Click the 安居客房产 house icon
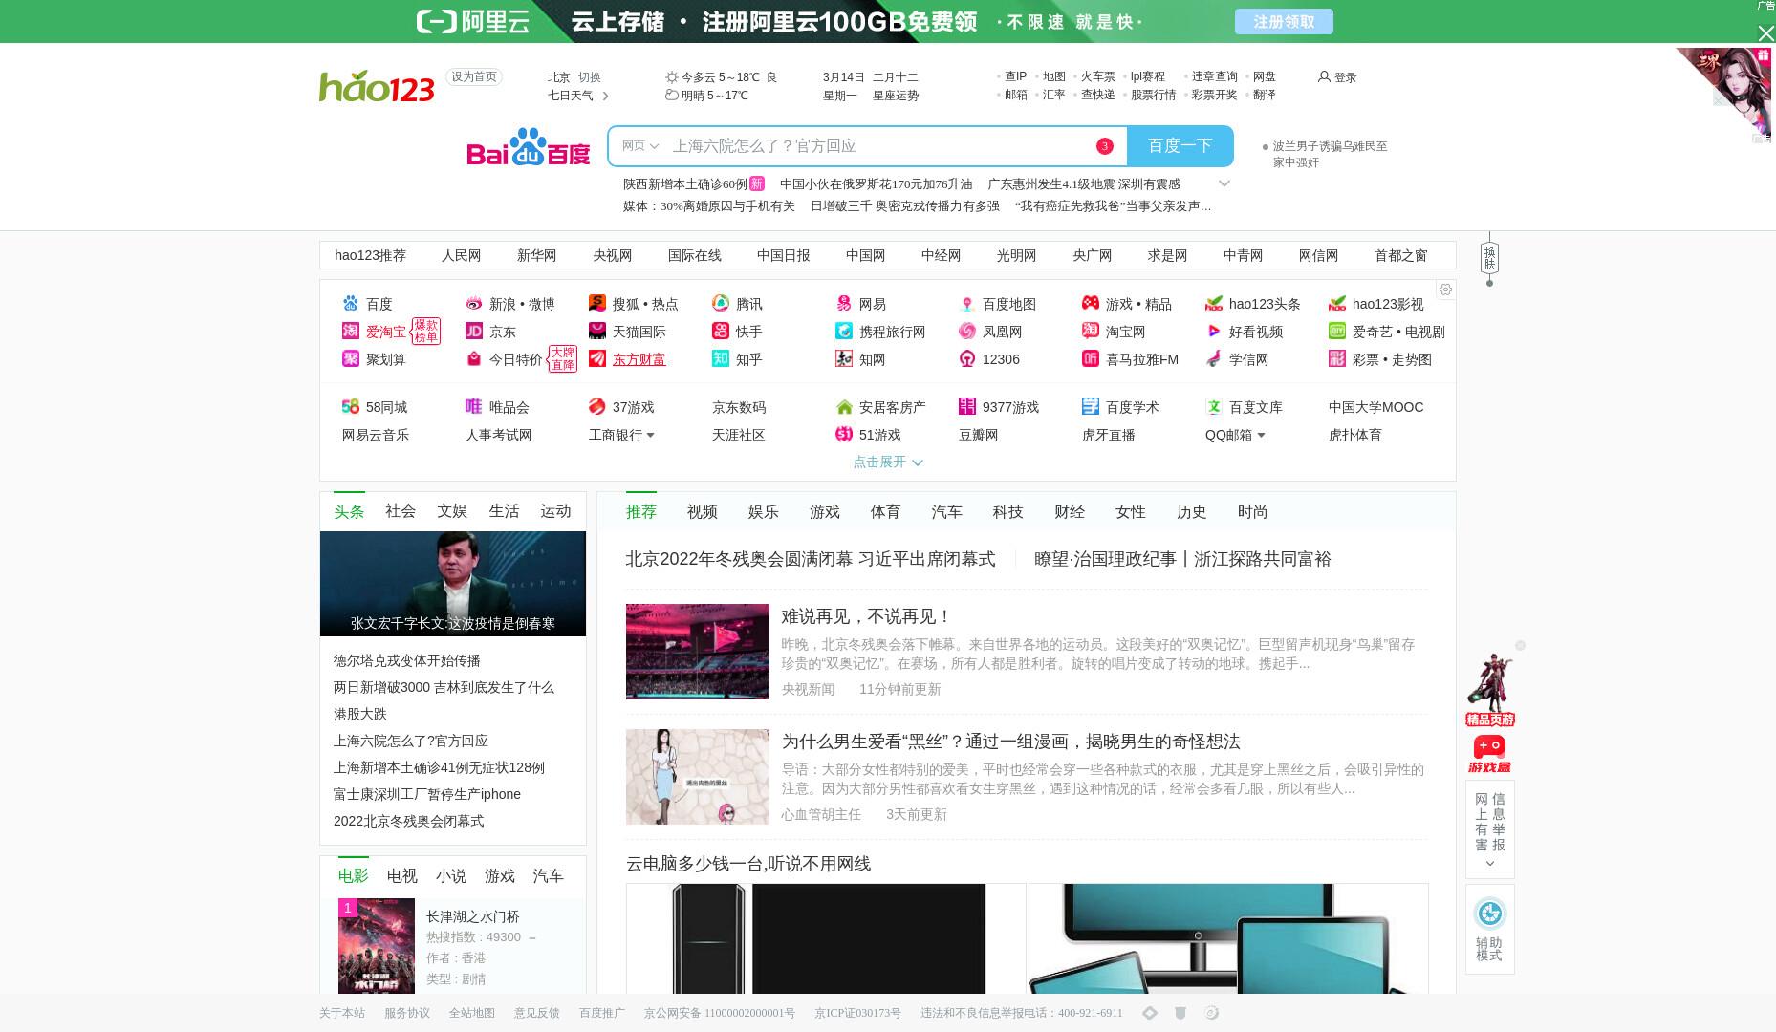The width and height of the screenshot is (1776, 1032). point(844,407)
